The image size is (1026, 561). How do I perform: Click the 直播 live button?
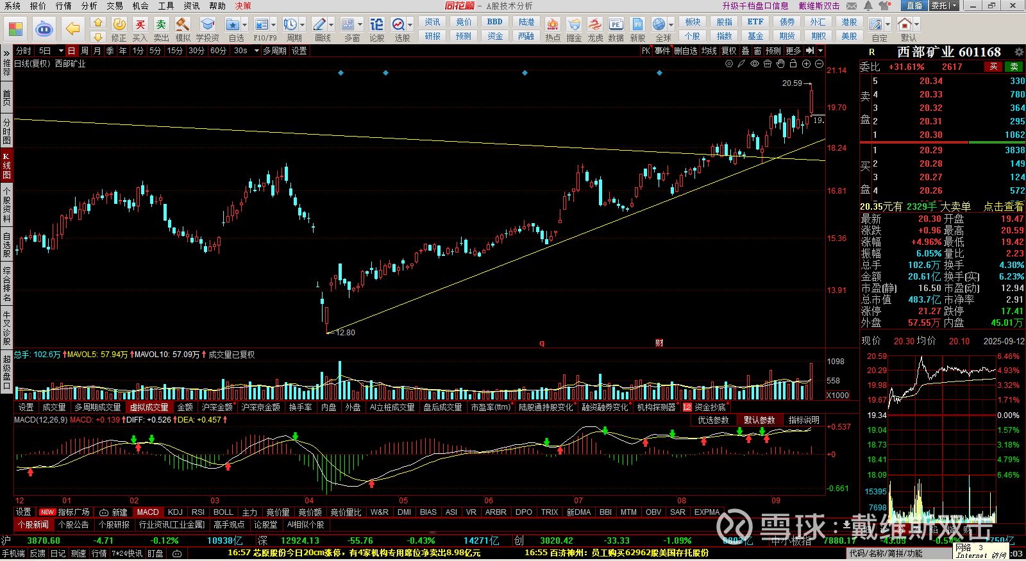(914, 6)
